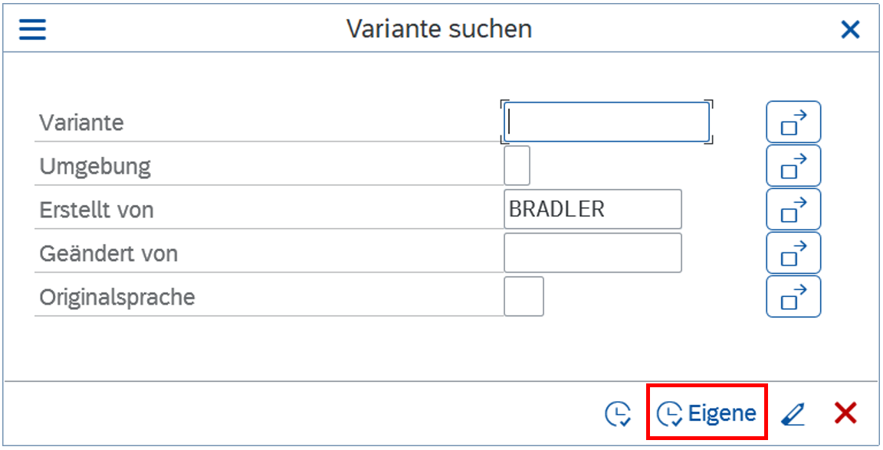The height and width of the screenshot is (450, 883).
Task: Click the Originalsprache label text
Action: [117, 297]
